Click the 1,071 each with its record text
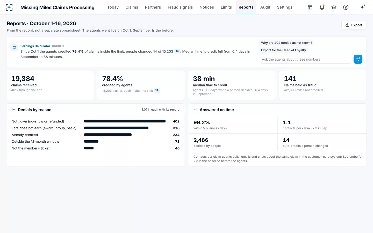 click(161, 110)
